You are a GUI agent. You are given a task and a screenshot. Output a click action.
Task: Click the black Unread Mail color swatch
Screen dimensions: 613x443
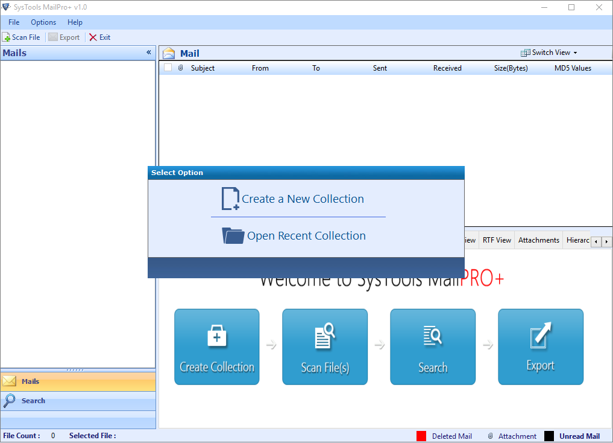(549, 436)
